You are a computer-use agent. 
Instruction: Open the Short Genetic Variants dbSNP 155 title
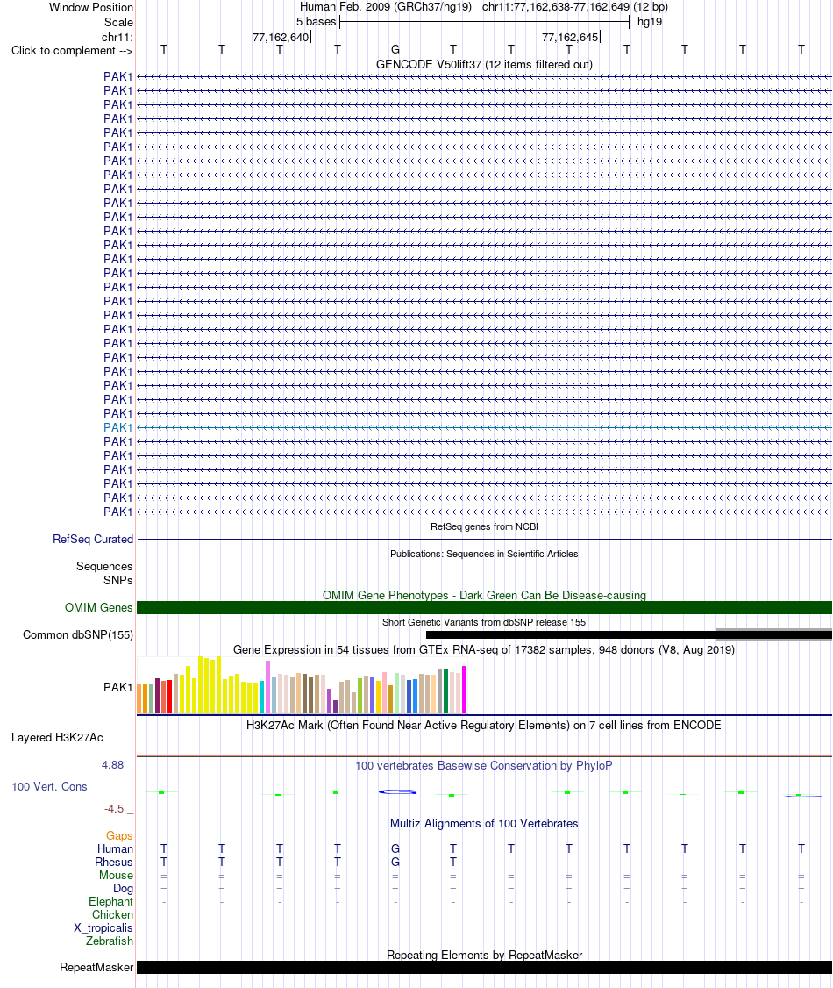pyautogui.click(x=484, y=622)
